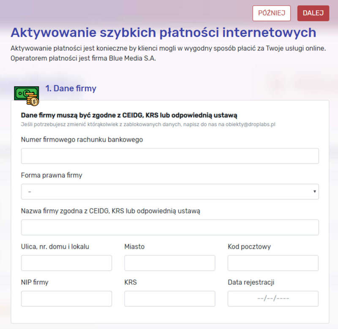The image size is (338, 329).
Task: Click the "Kod pocztowy" label text
Action: pos(249,247)
